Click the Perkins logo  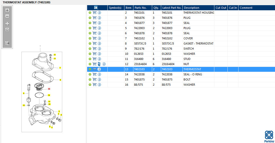(269, 136)
